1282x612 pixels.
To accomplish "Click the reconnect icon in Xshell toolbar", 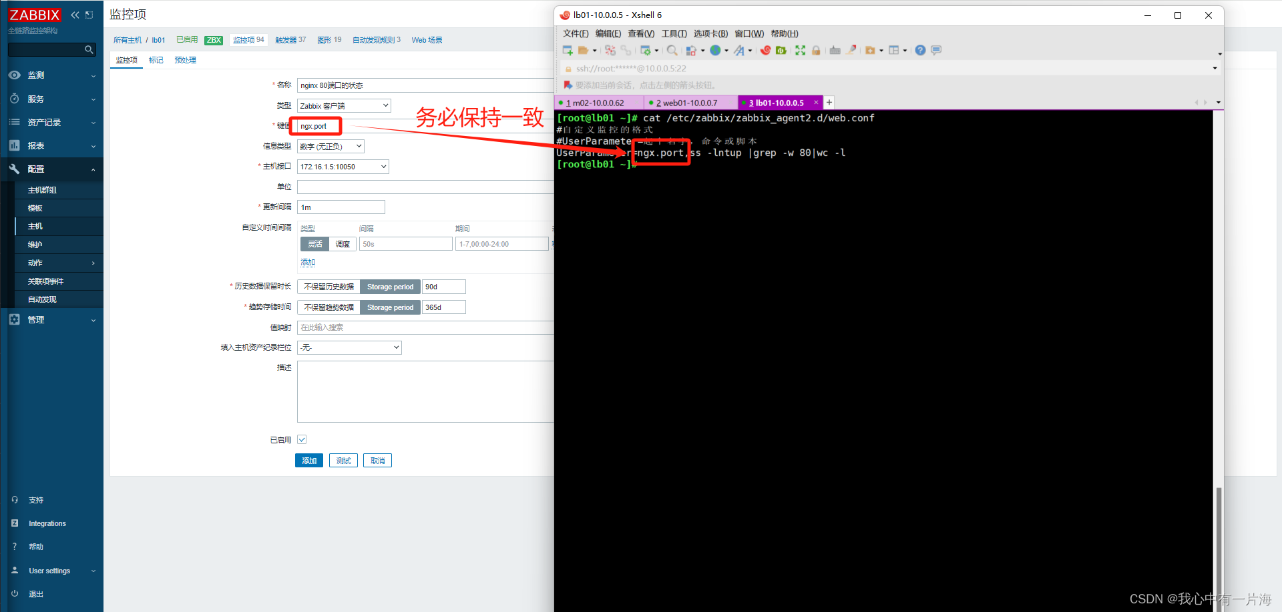I will 610,51.
